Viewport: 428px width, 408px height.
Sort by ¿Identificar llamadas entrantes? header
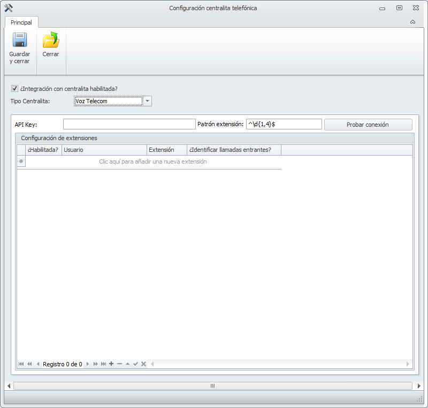click(x=234, y=150)
